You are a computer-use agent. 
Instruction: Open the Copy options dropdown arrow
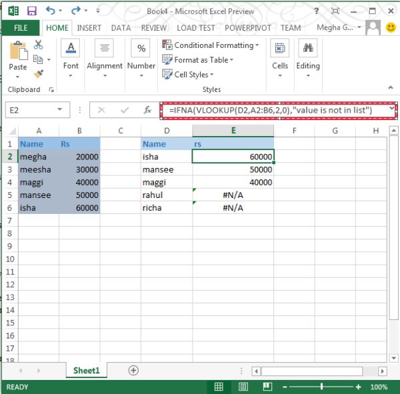(x=49, y=60)
